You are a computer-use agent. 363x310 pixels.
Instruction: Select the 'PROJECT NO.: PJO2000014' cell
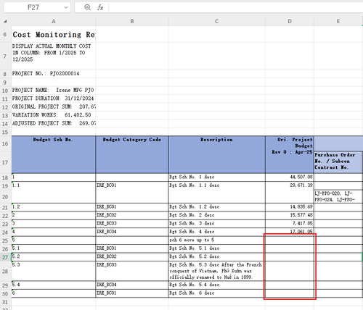(54, 74)
